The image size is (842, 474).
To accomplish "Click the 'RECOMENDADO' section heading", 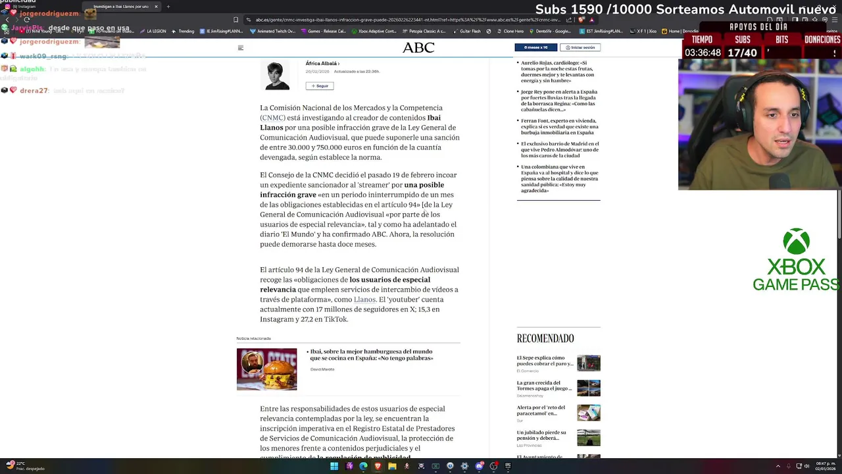I will coord(545,338).
